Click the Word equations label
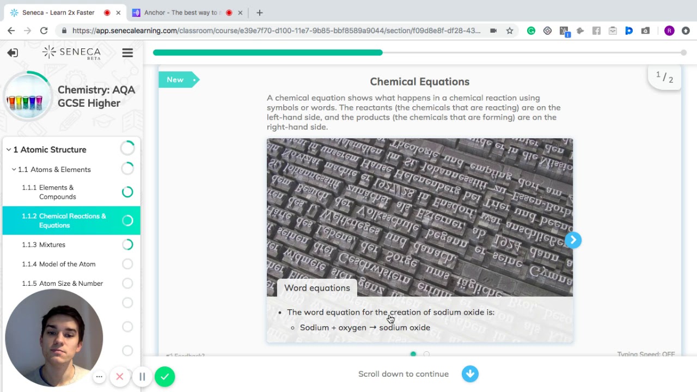Screen dimensions: 697x392 317,288
